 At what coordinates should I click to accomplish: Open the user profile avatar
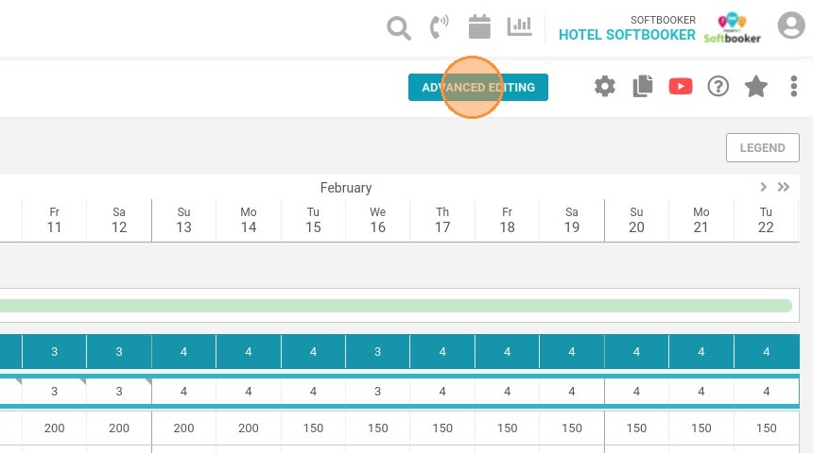tap(791, 25)
